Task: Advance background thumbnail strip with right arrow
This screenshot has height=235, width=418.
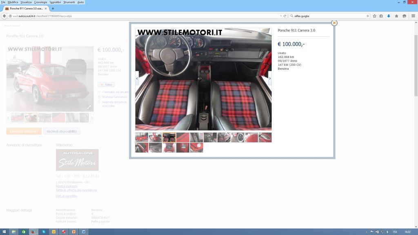Action: click(92, 118)
